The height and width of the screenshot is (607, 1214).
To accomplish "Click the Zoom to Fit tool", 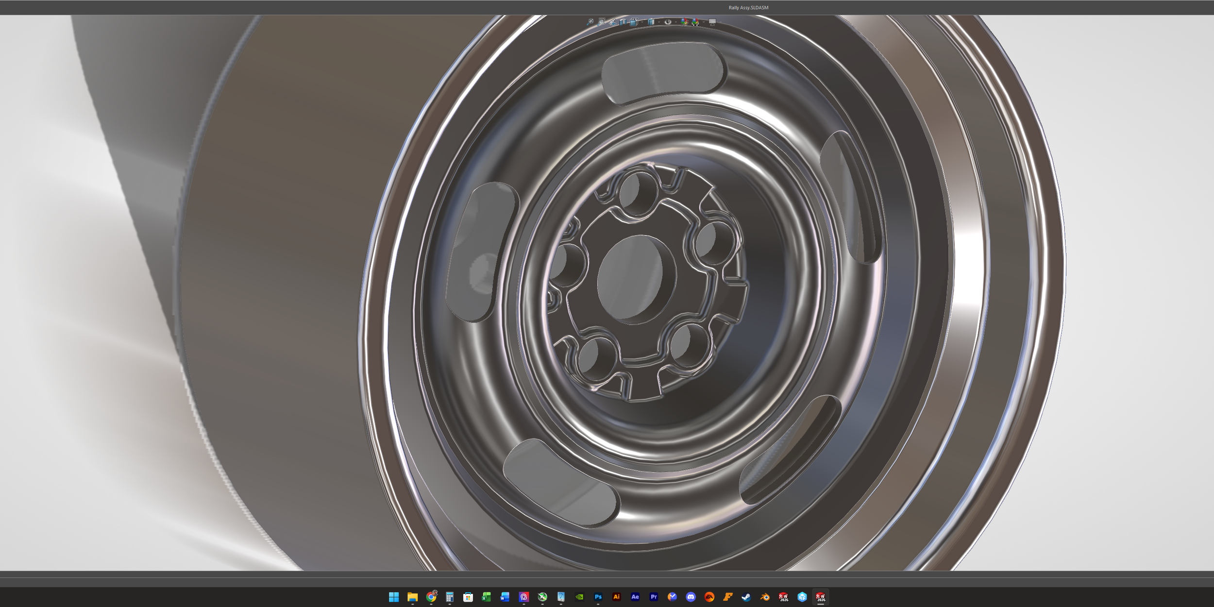I will coord(590,22).
